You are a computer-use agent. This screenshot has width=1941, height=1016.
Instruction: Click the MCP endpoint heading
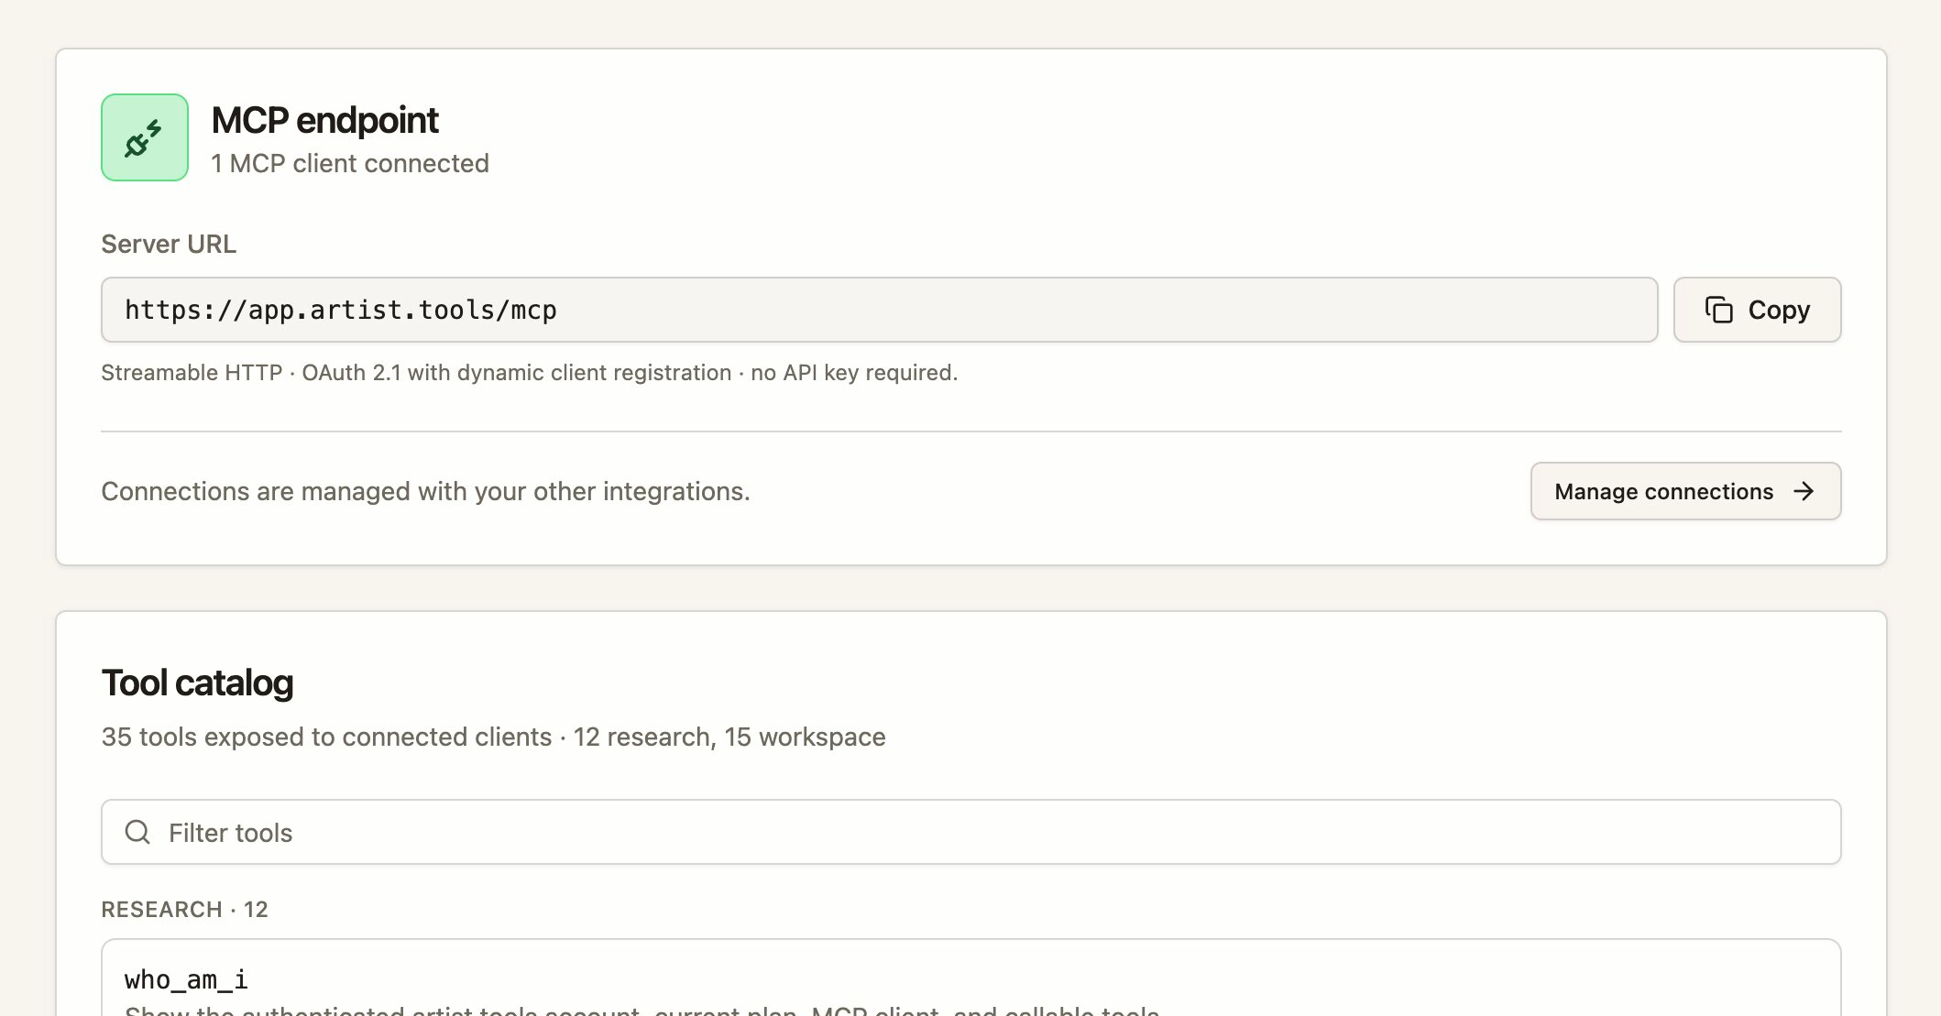(x=324, y=120)
